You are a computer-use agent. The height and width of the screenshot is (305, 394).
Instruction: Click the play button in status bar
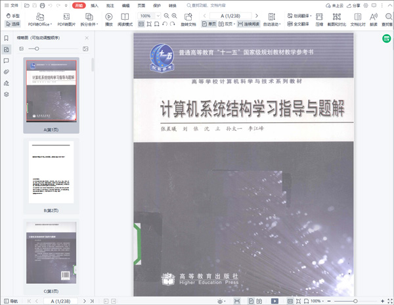pos(274,301)
